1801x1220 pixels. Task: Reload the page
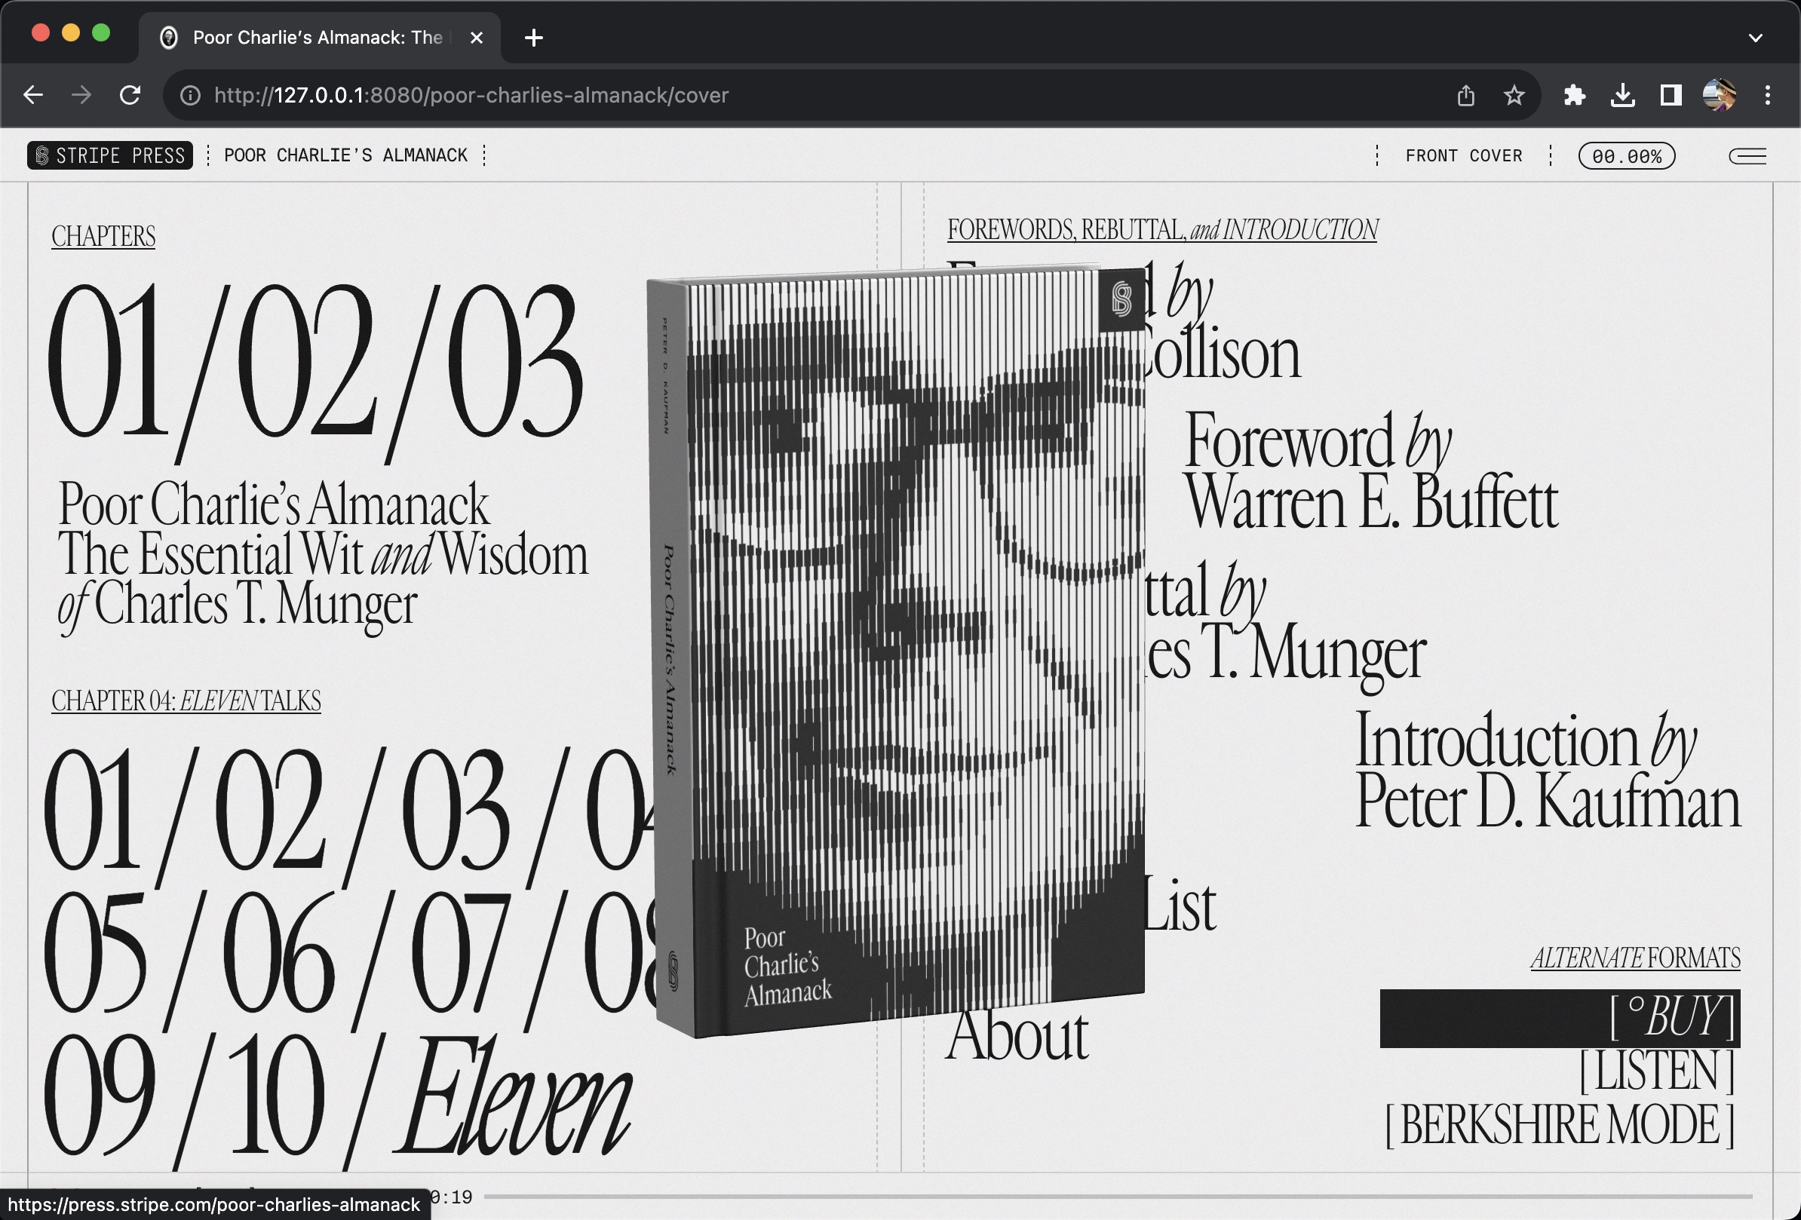130,95
